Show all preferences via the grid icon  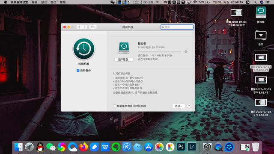coord(93,27)
